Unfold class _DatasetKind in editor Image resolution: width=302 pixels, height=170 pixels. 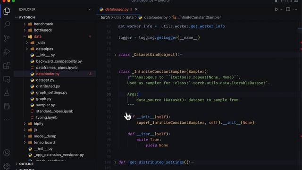pos(115,55)
